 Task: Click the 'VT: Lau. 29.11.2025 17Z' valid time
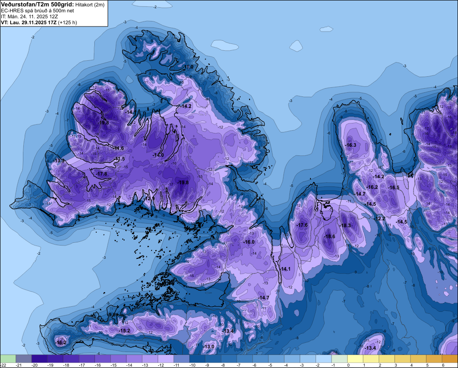click(28, 22)
